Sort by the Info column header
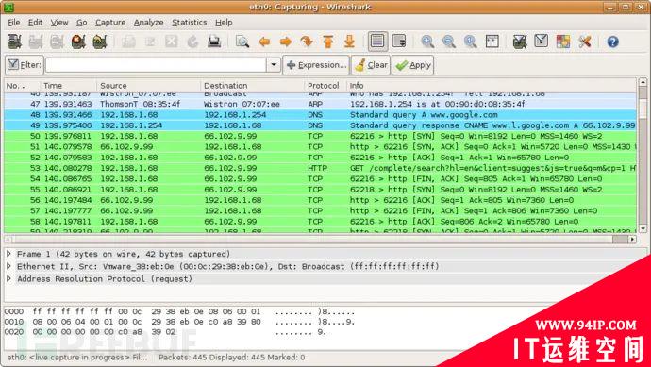 492,86
